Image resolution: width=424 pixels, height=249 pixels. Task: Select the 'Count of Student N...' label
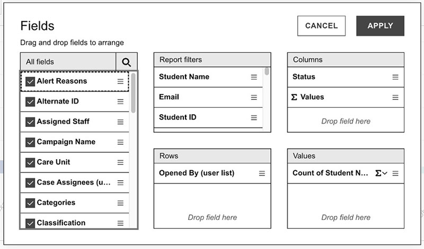pyautogui.click(x=330, y=173)
